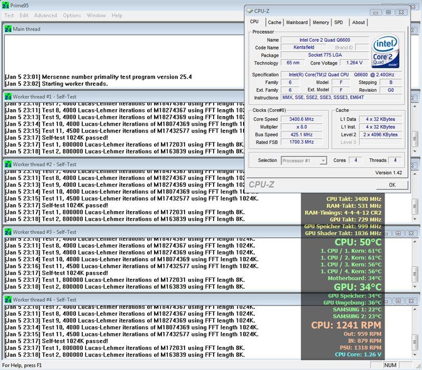
Task: Click the Name field Intel Core 2 Quad Q6600
Action: (x=324, y=40)
